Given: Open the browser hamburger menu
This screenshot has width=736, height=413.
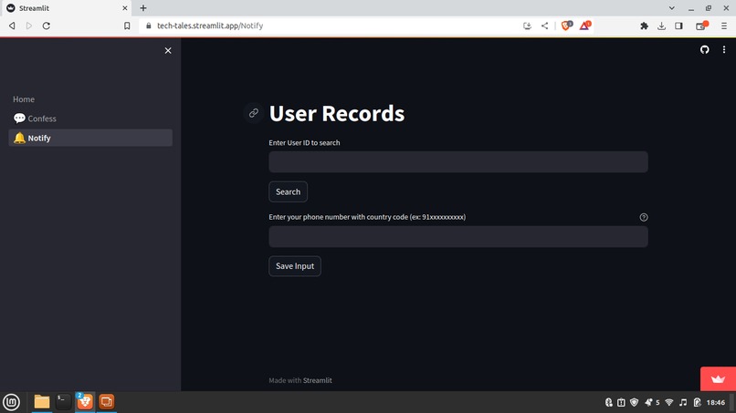Looking at the screenshot, I should [x=724, y=26].
